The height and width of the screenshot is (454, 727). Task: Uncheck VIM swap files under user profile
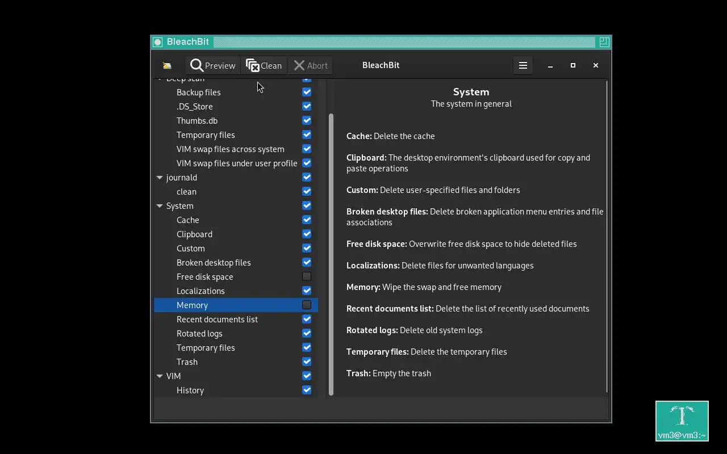pyautogui.click(x=307, y=163)
